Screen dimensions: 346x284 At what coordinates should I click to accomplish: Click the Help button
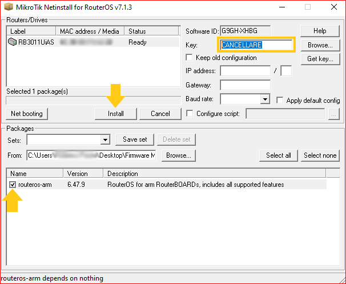click(x=320, y=31)
